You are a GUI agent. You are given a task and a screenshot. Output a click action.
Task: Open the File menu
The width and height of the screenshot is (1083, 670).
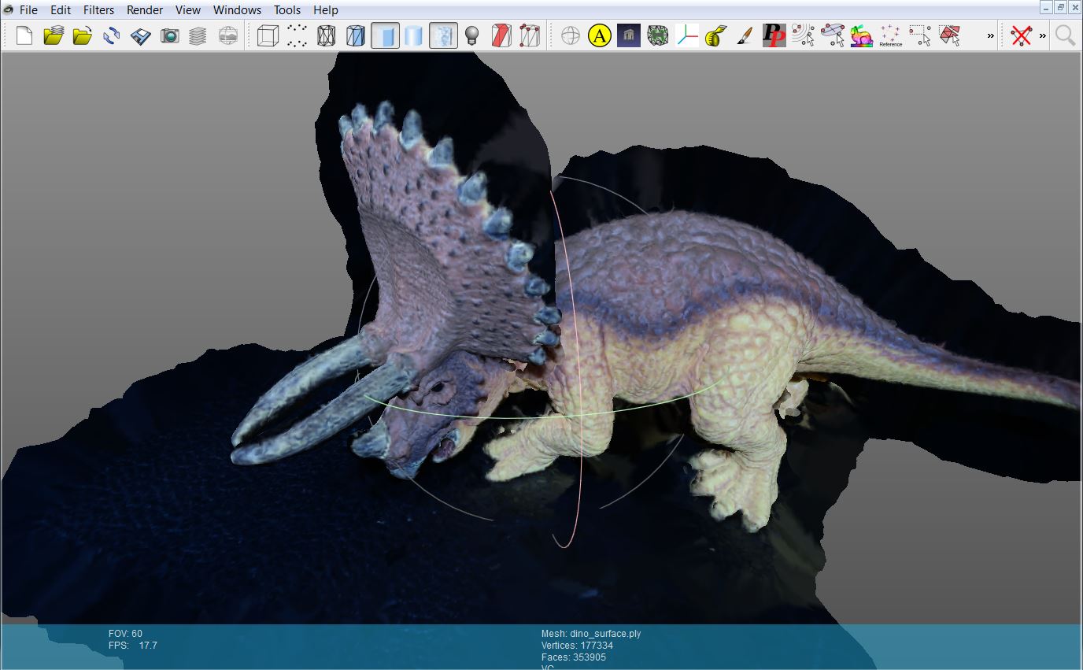(x=28, y=10)
